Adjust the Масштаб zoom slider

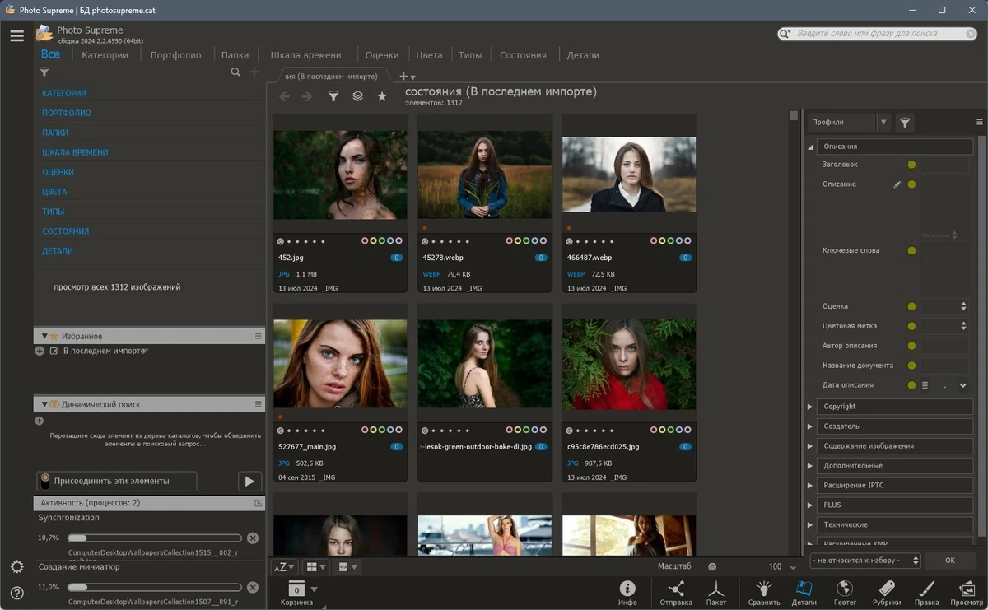(712, 567)
